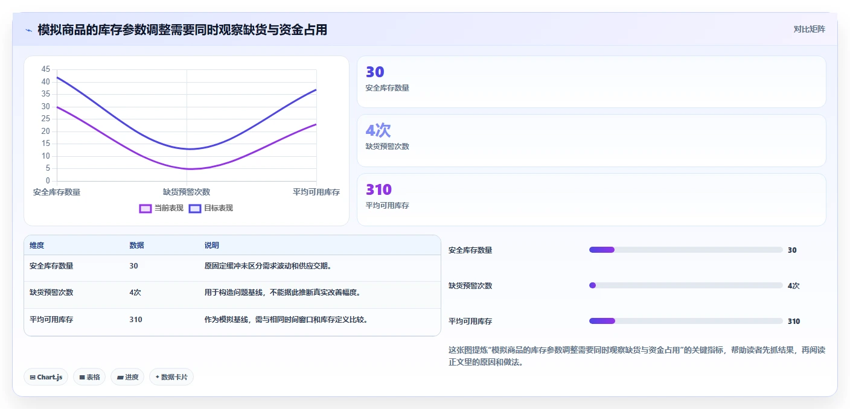Click the 数据 column header
Image resolution: width=850 pixels, height=409 pixels.
pyautogui.click(x=136, y=246)
